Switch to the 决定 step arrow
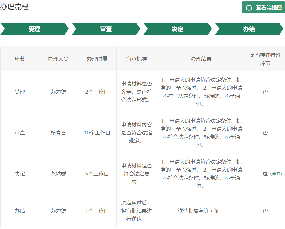This screenshot has height=229, width=285. (x=177, y=29)
